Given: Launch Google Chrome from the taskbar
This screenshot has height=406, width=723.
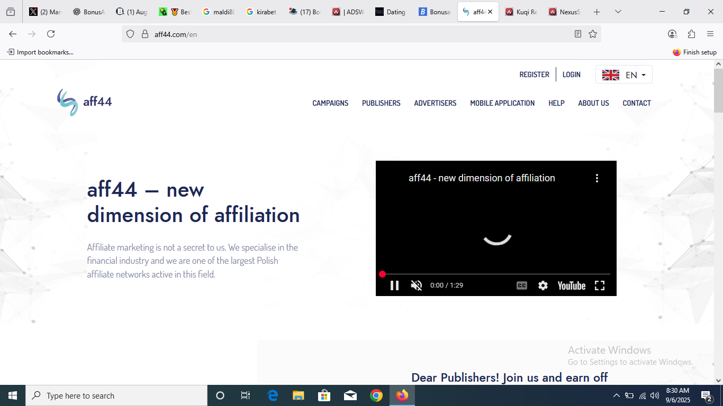Looking at the screenshot, I should click(376, 395).
